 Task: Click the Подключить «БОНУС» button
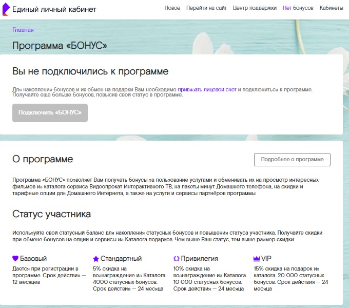[50, 112]
